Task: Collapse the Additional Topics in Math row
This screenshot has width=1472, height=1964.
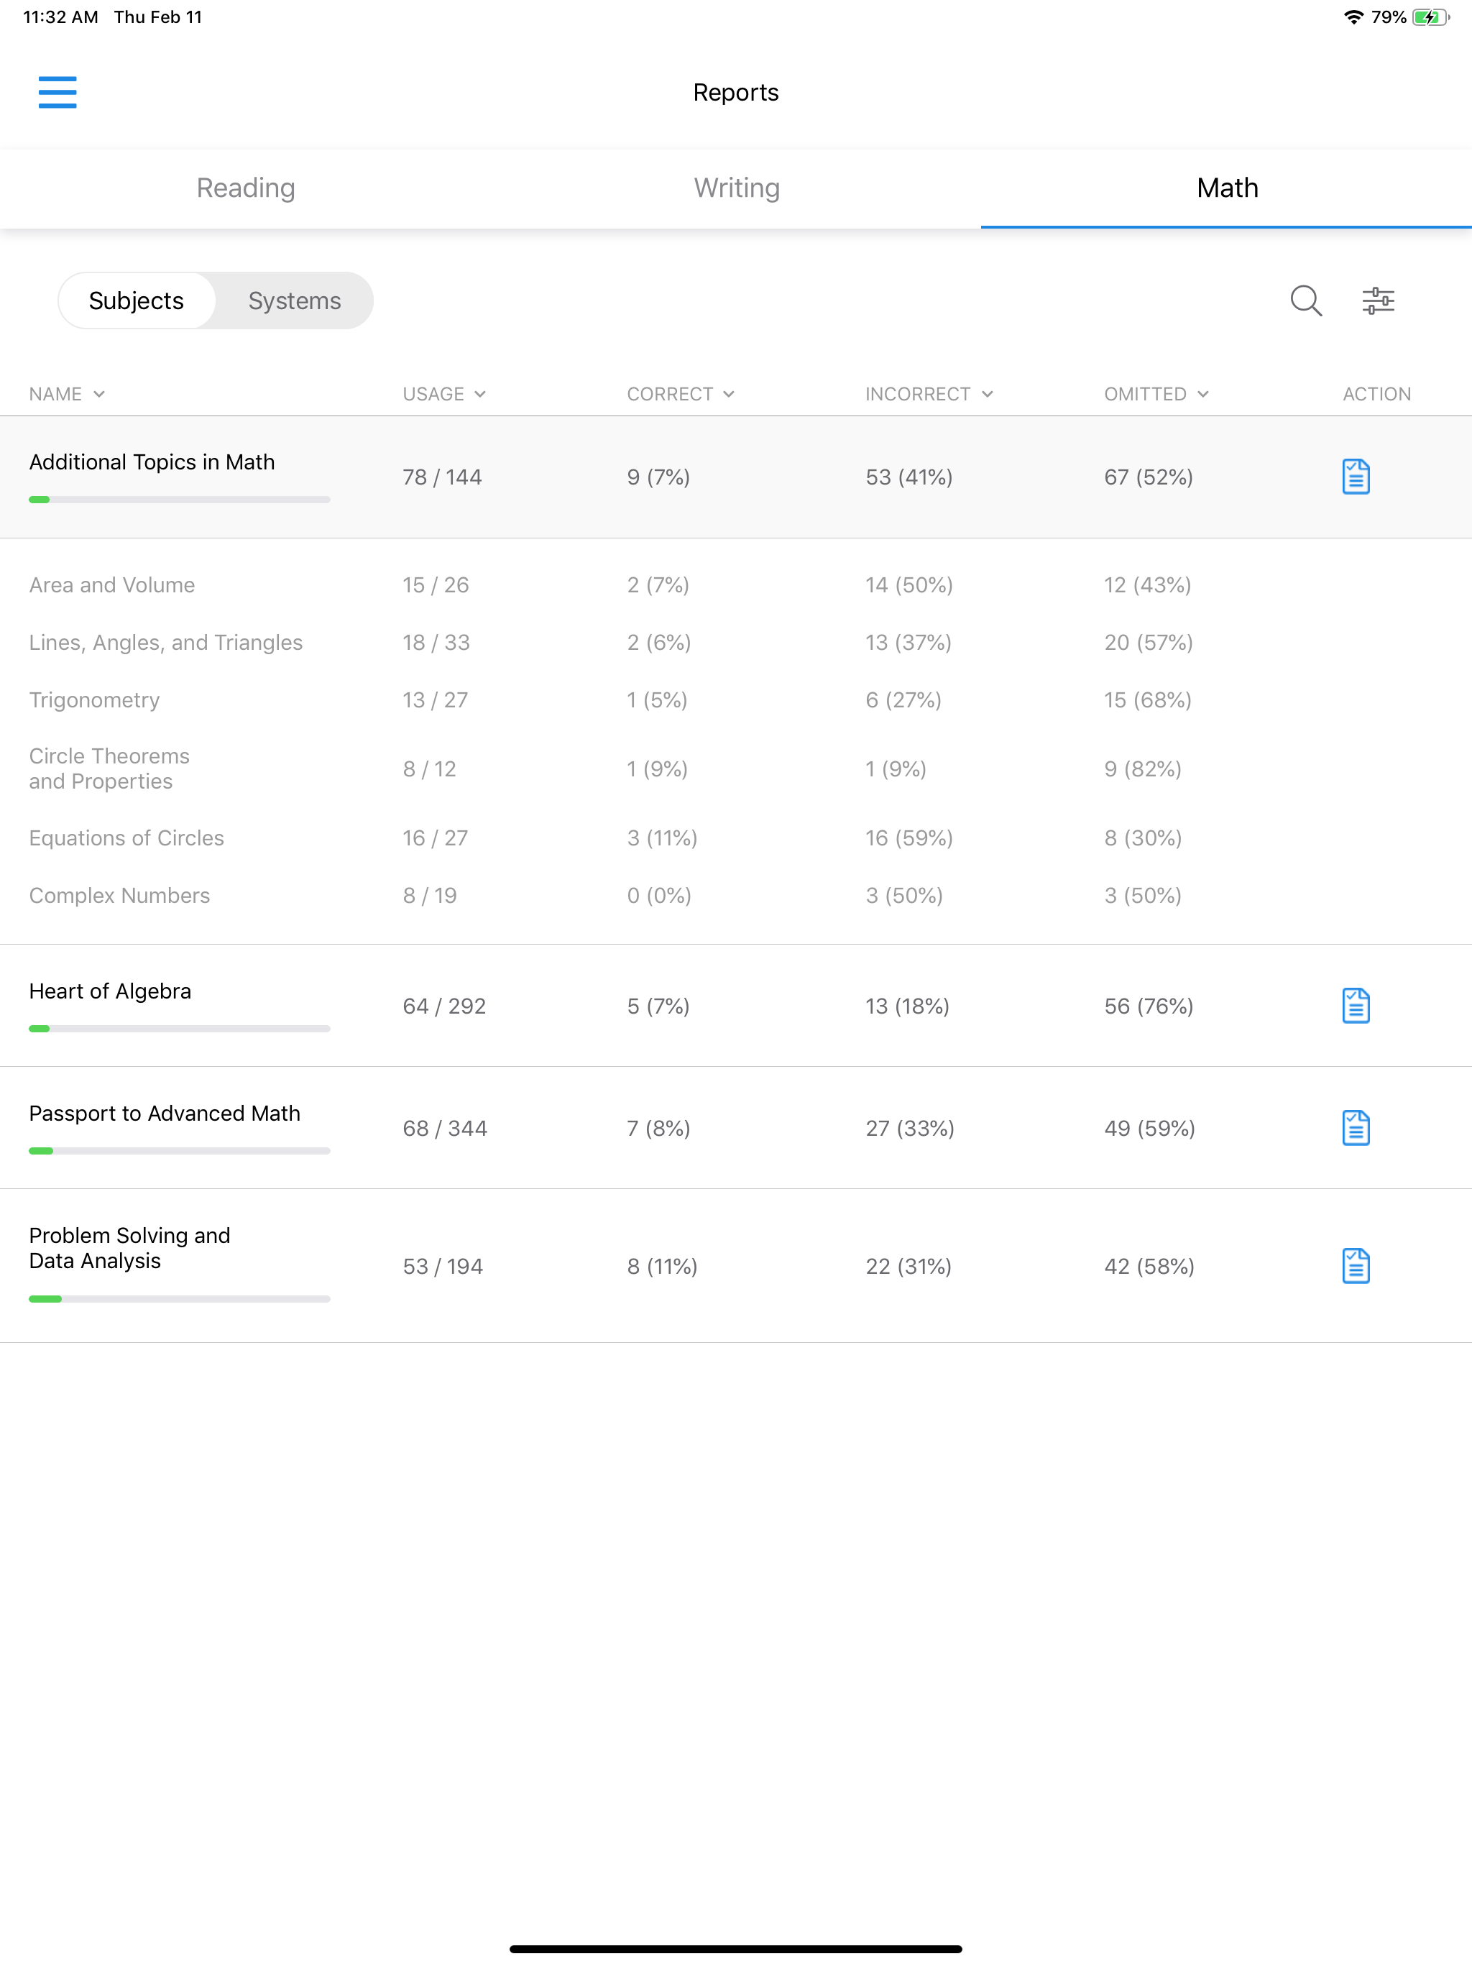Action: tap(152, 462)
